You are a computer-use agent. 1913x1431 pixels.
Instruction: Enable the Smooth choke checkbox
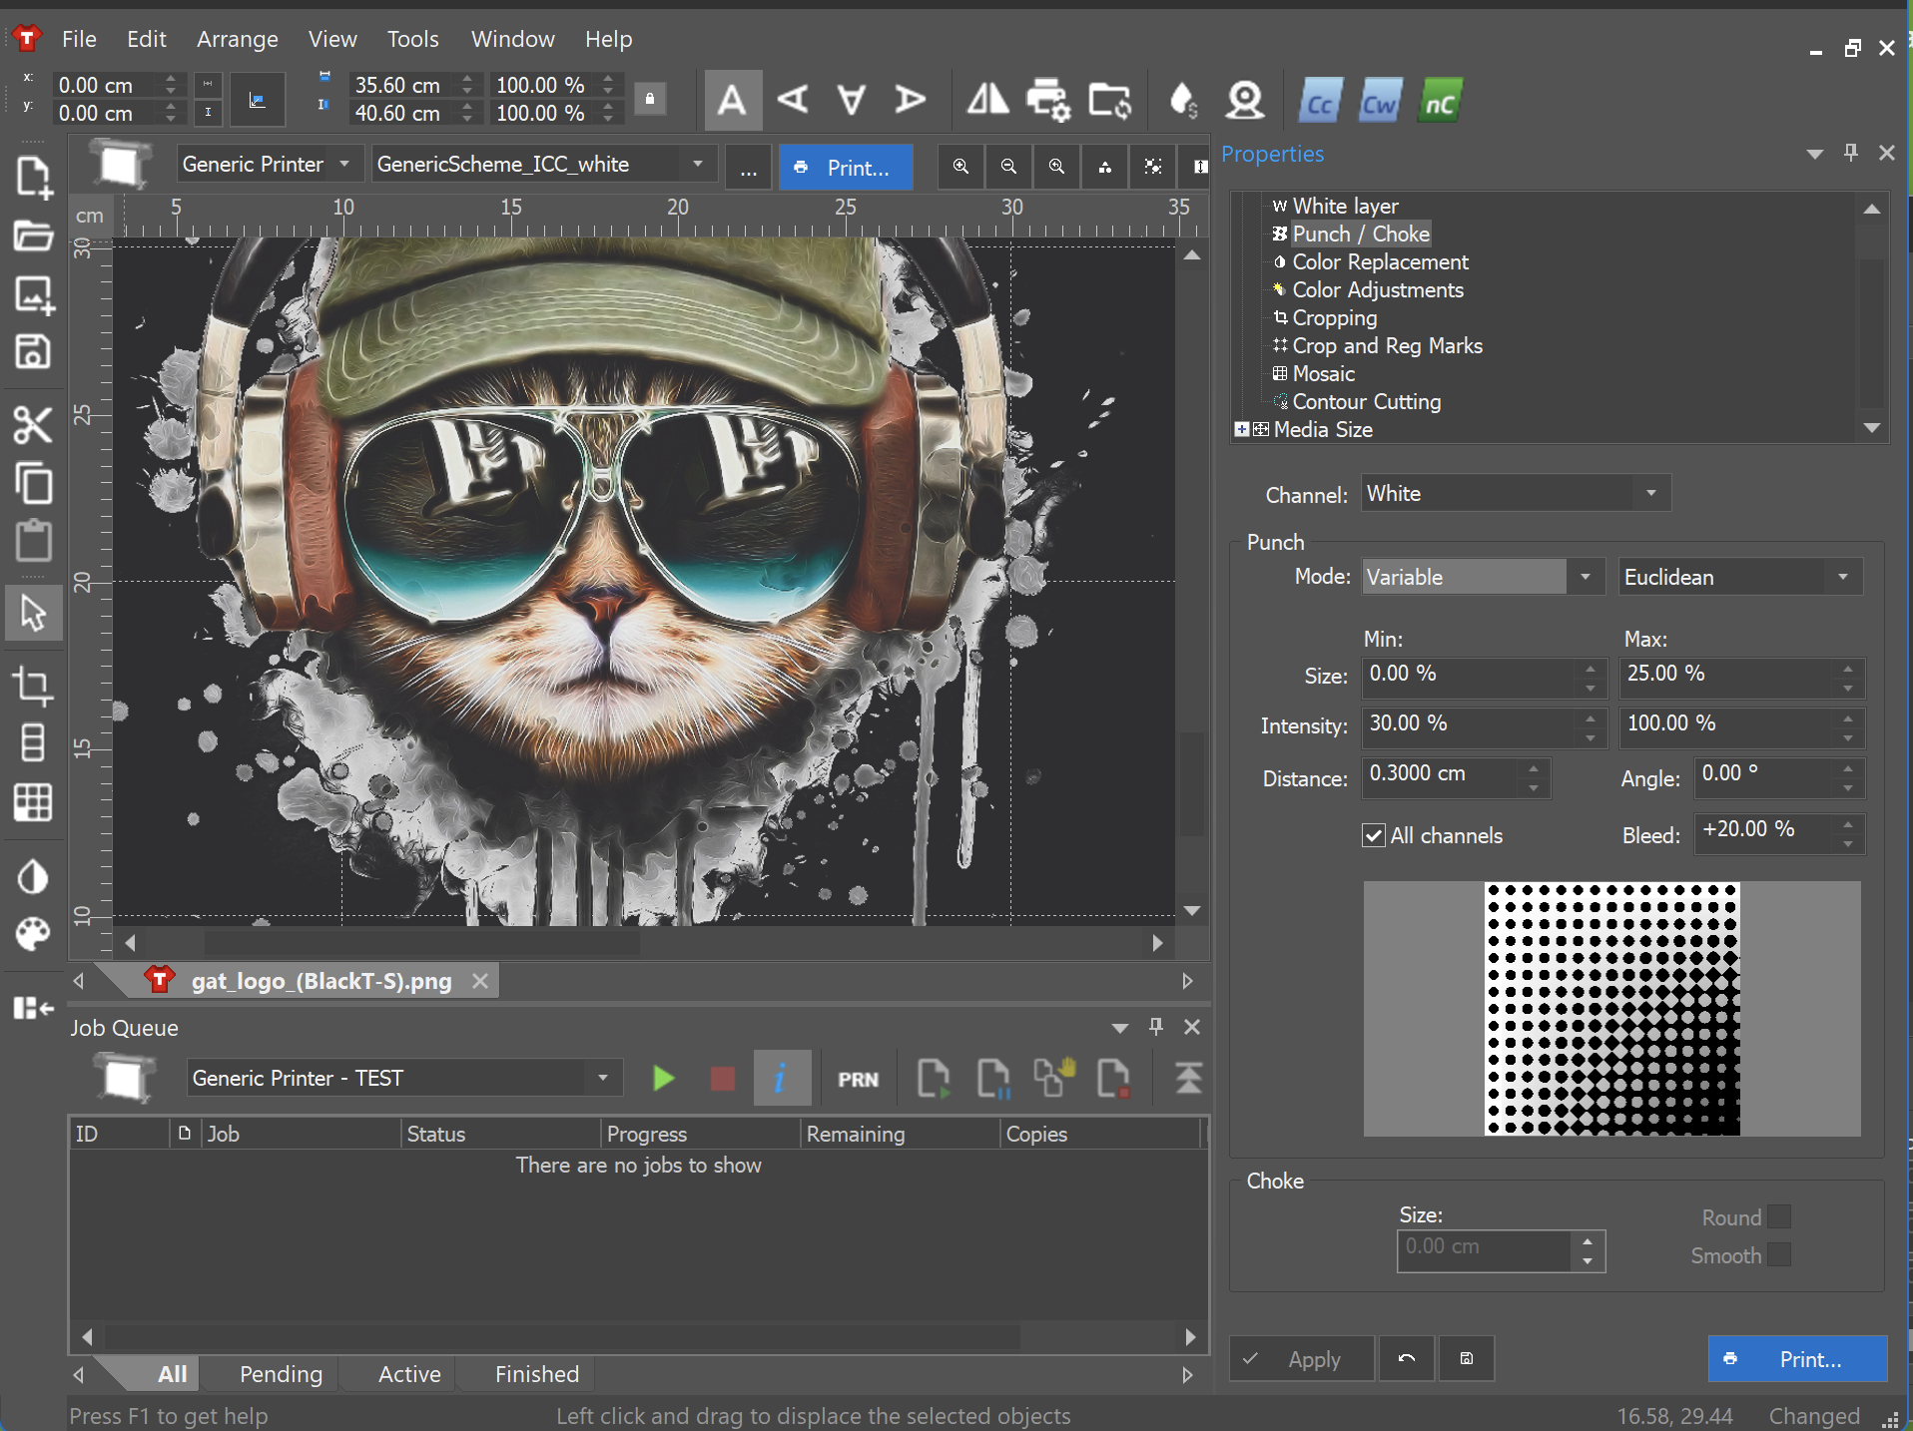pos(1778,1255)
